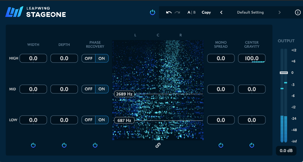Set HIGH phase recovery to OFF
303x162 pixels.
[x=88, y=58]
